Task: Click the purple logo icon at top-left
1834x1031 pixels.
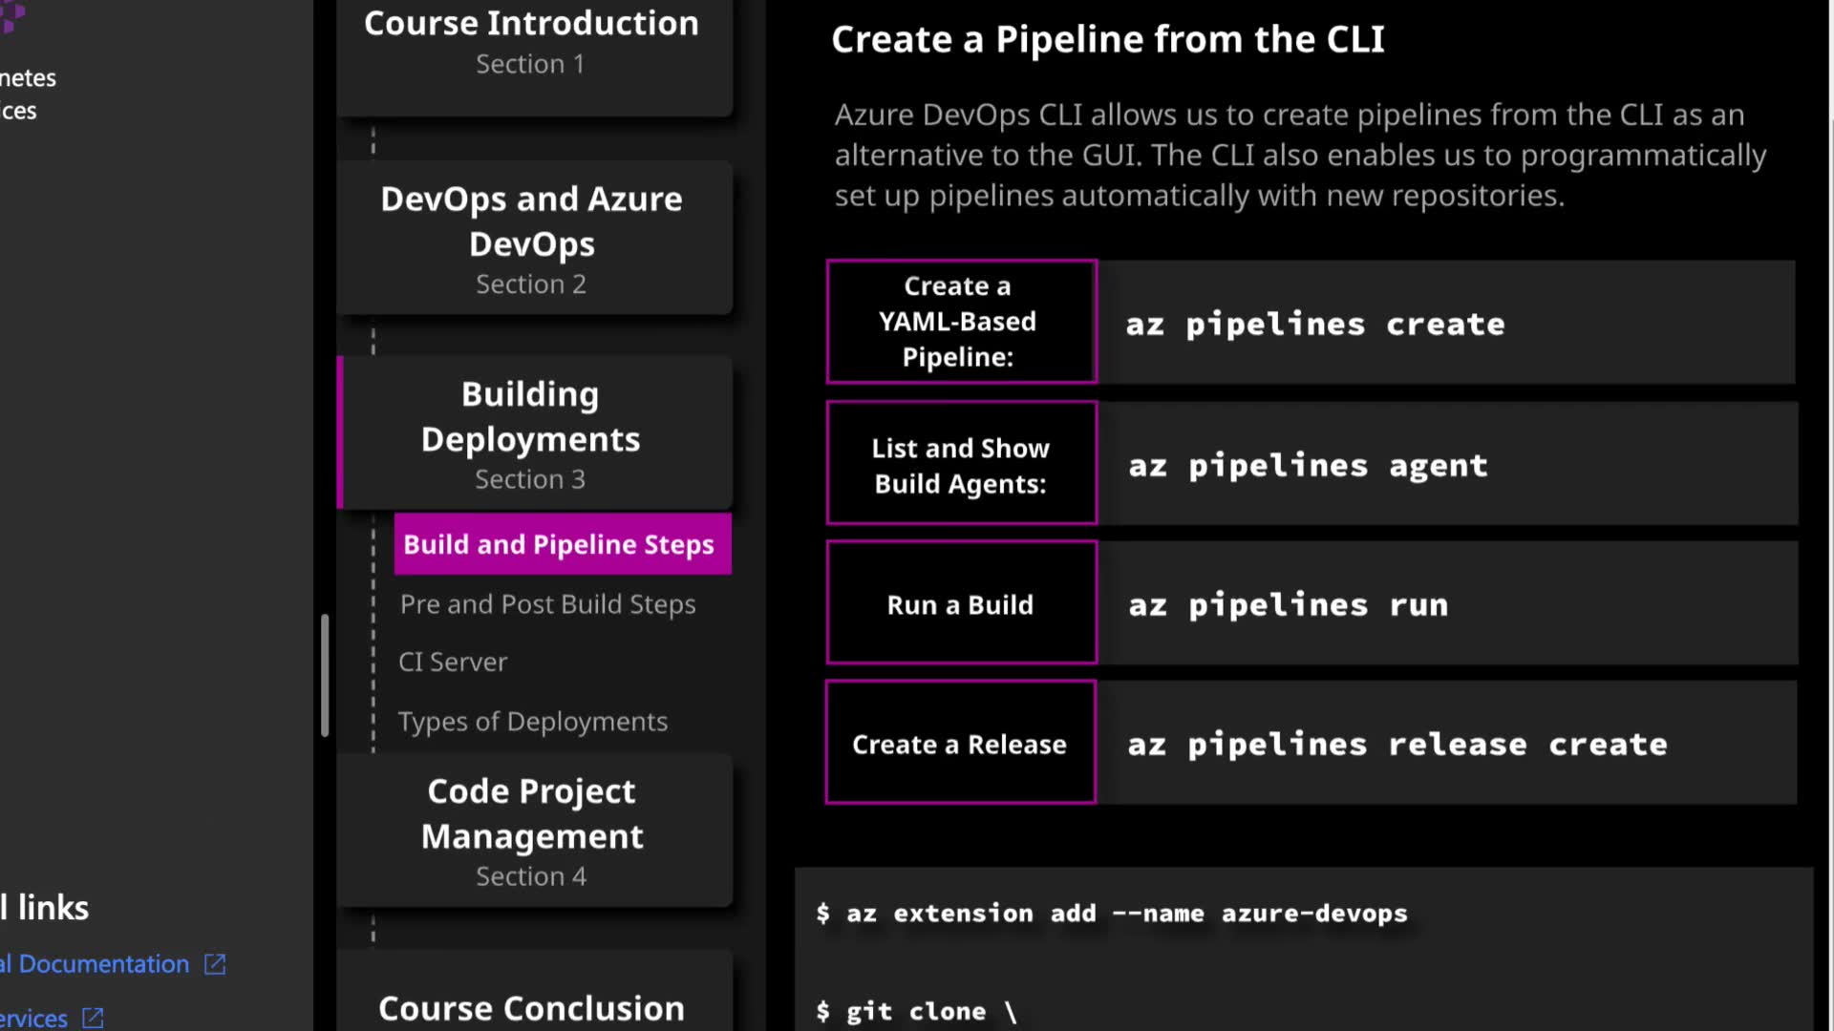Action: pyautogui.click(x=11, y=14)
